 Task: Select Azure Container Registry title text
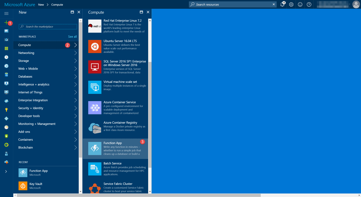(x=120, y=122)
